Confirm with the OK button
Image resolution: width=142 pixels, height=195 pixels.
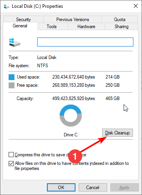61,188
